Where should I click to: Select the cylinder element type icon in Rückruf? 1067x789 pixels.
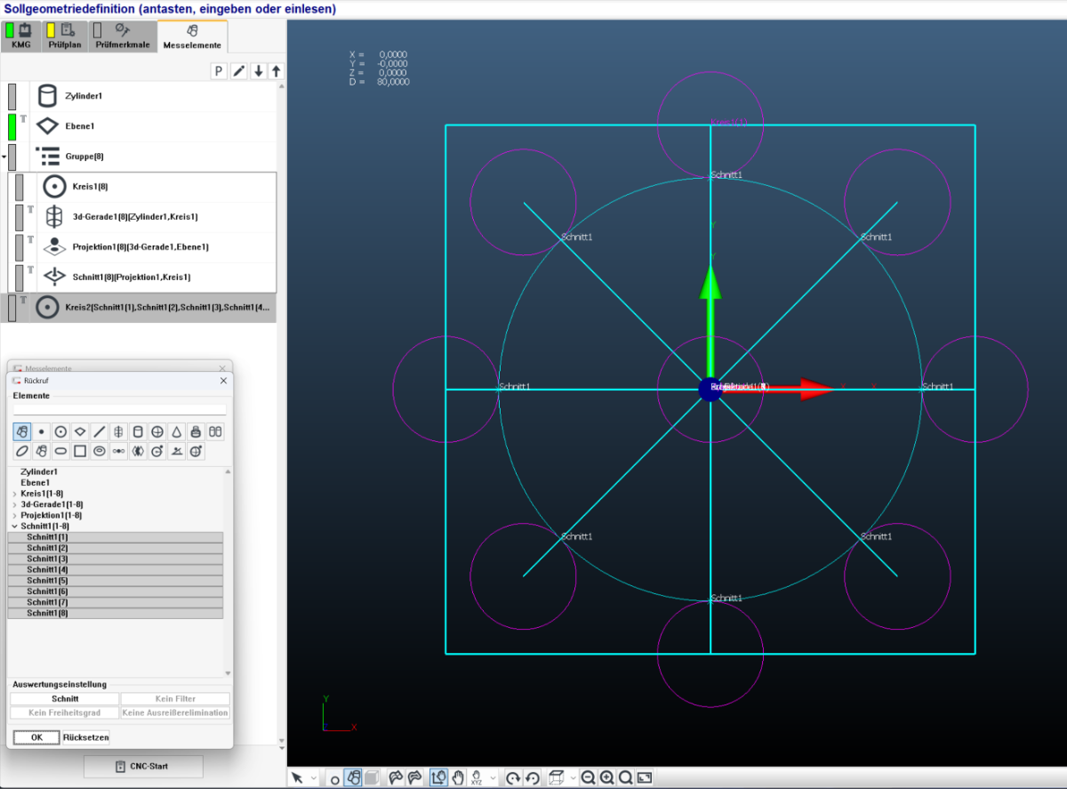point(138,431)
